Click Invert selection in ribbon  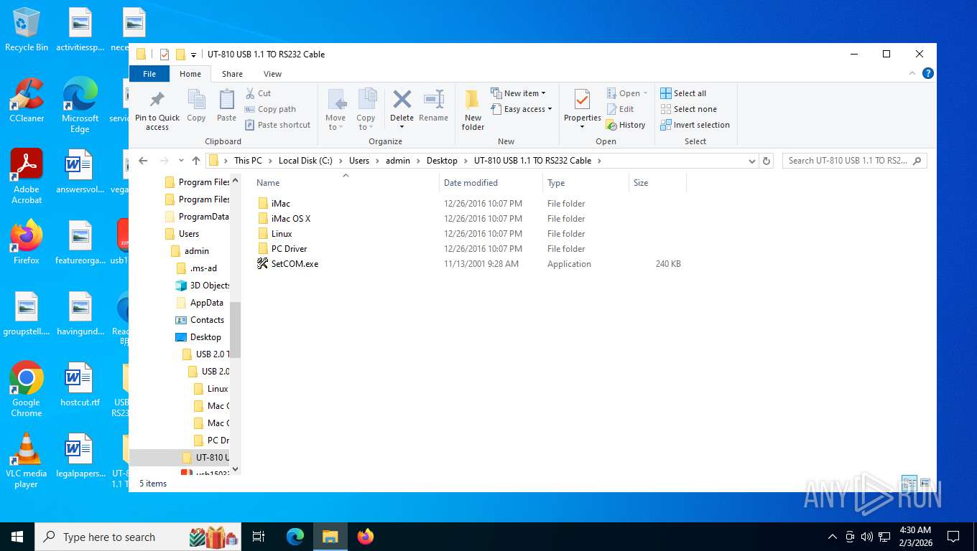click(695, 125)
